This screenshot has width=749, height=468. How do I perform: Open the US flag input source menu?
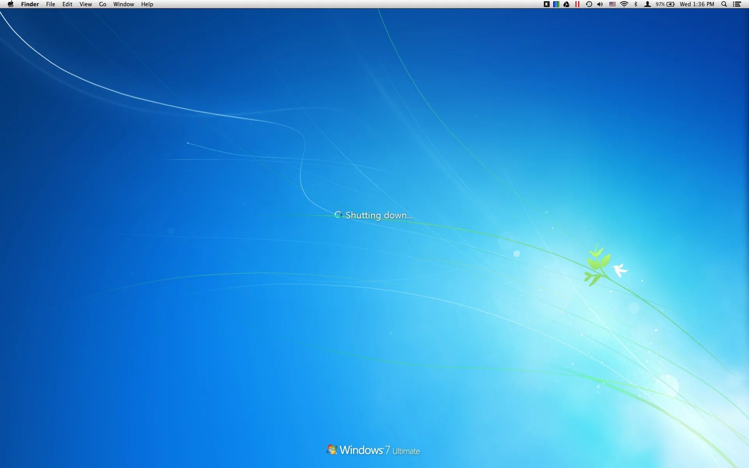(612, 4)
